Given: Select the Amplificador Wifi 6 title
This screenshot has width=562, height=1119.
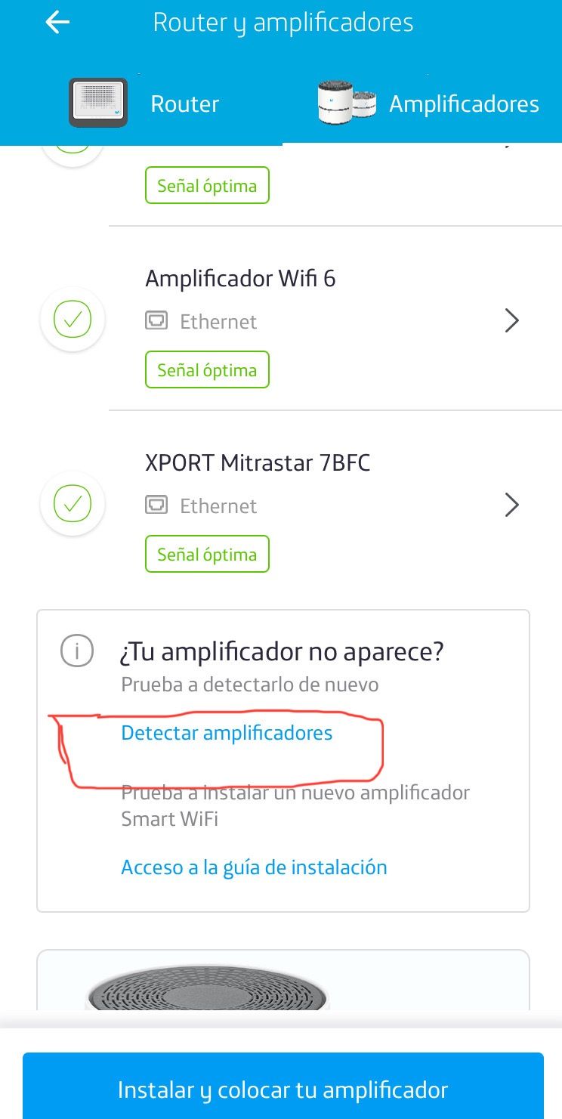Looking at the screenshot, I should tap(240, 279).
